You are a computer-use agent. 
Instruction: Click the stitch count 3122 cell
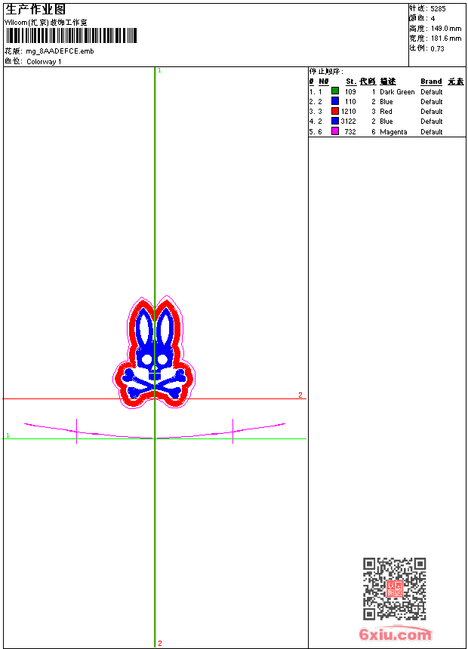(348, 121)
